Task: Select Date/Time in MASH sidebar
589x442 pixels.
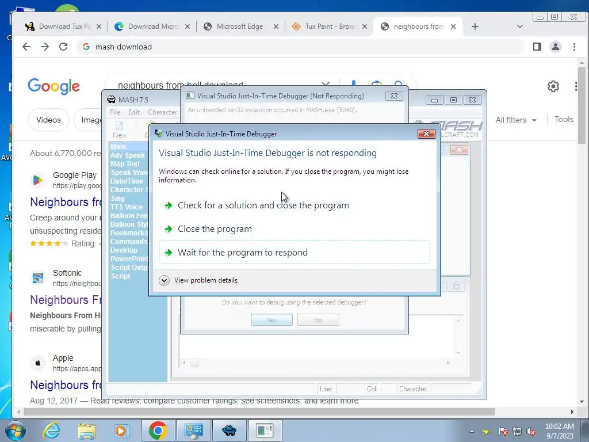Action: (127, 181)
